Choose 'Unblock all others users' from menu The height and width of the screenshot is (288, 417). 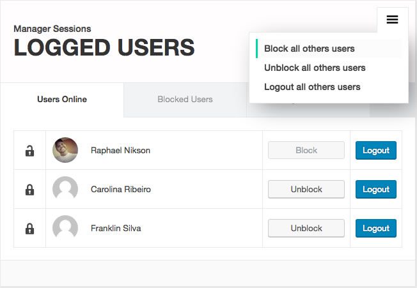[x=315, y=68]
